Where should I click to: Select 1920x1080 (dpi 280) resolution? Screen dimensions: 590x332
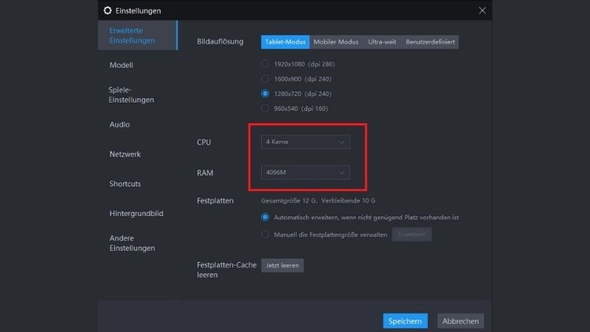pyautogui.click(x=265, y=64)
